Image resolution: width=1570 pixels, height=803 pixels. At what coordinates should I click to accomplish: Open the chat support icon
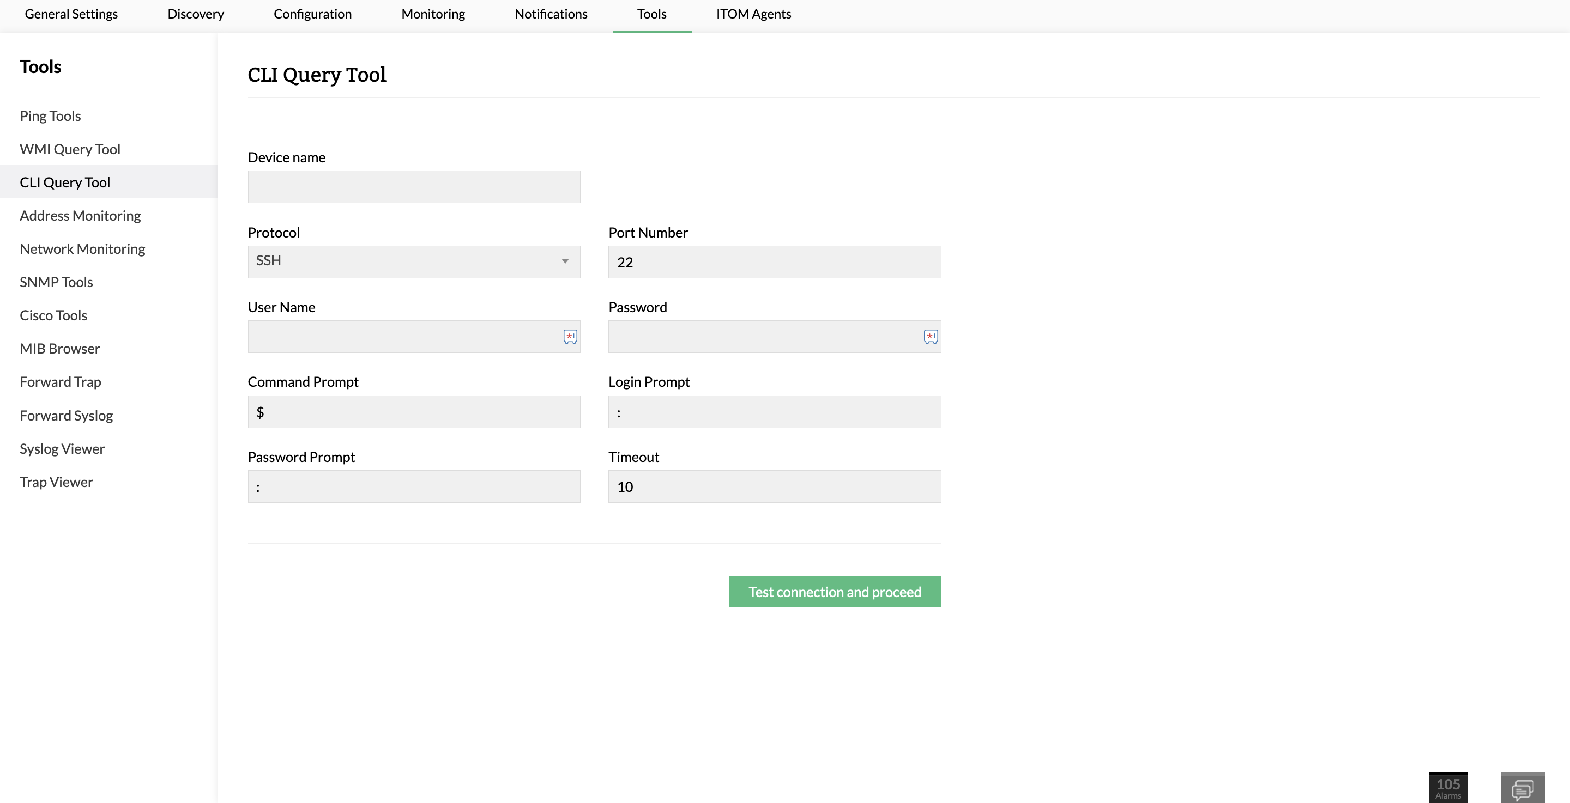(x=1522, y=789)
